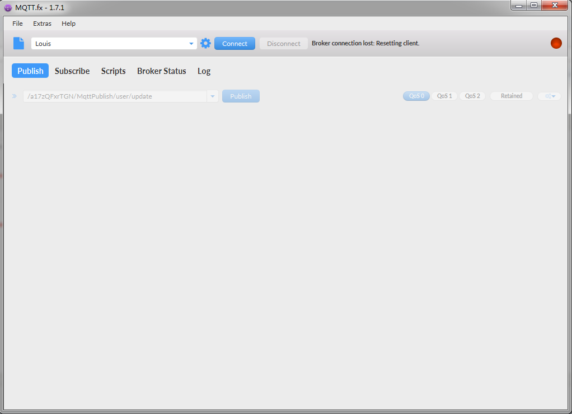The width and height of the screenshot is (572, 414).
Task: Open the Extras menu
Action: click(43, 24)
